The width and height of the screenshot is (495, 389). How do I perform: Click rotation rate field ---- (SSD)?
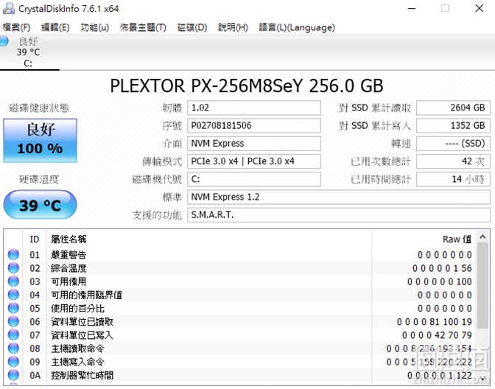click(x=453, y=144)
